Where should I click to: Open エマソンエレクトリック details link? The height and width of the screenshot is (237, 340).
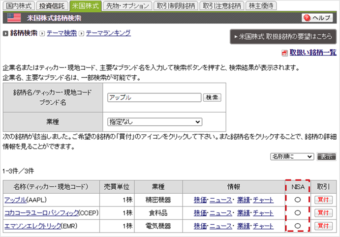(x=33, y=226)
